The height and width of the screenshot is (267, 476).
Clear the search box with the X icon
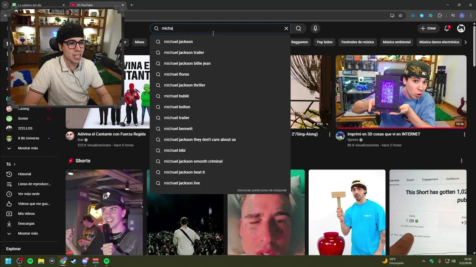[x=286, y=29]
